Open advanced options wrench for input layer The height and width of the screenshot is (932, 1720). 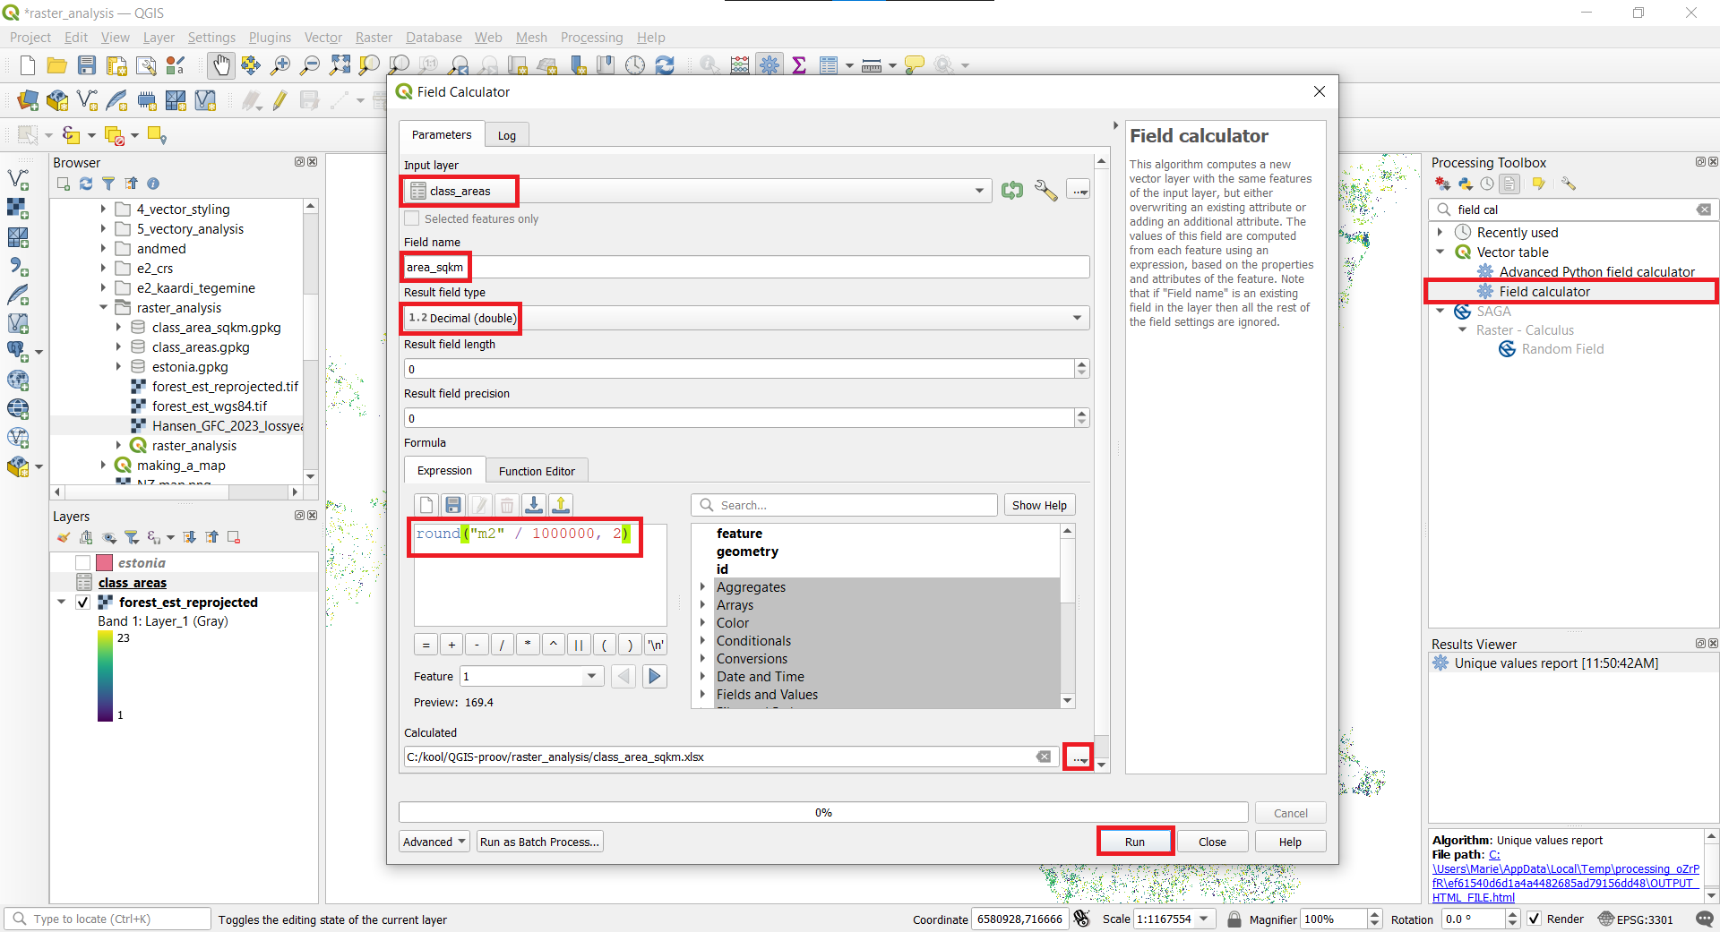point(1045,191)
